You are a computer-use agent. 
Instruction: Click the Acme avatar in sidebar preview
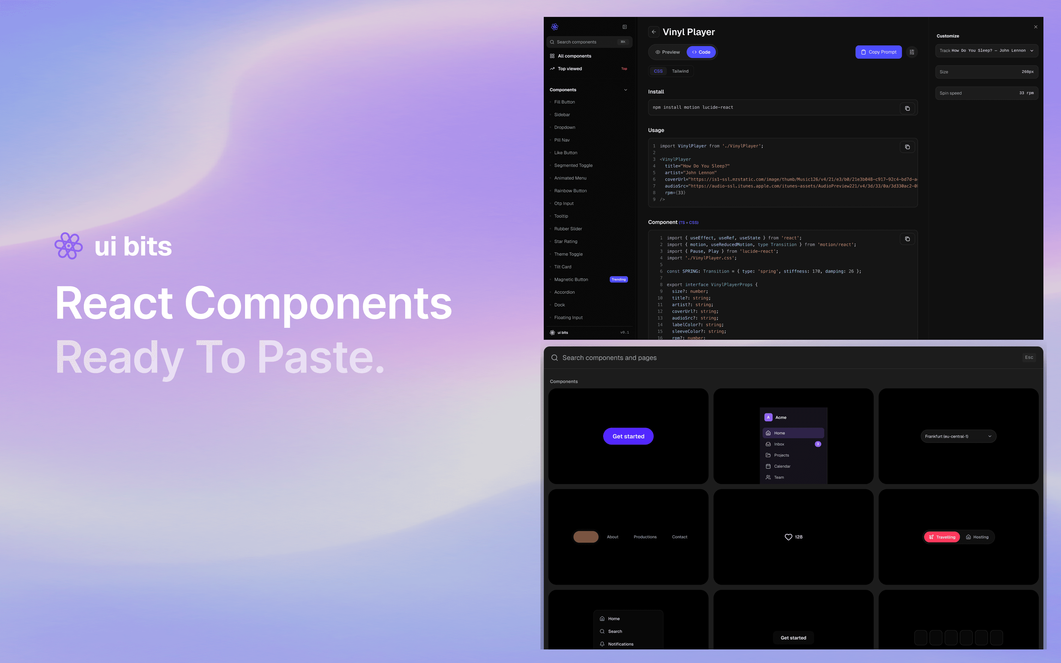point(768,417)
